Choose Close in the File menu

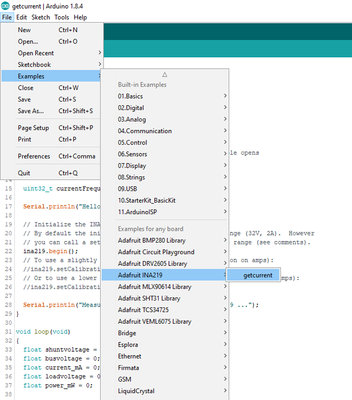coord(51,88)
